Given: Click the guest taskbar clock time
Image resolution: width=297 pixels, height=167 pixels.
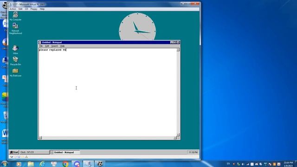Looking at the screenshot, I should coord(193,152).
